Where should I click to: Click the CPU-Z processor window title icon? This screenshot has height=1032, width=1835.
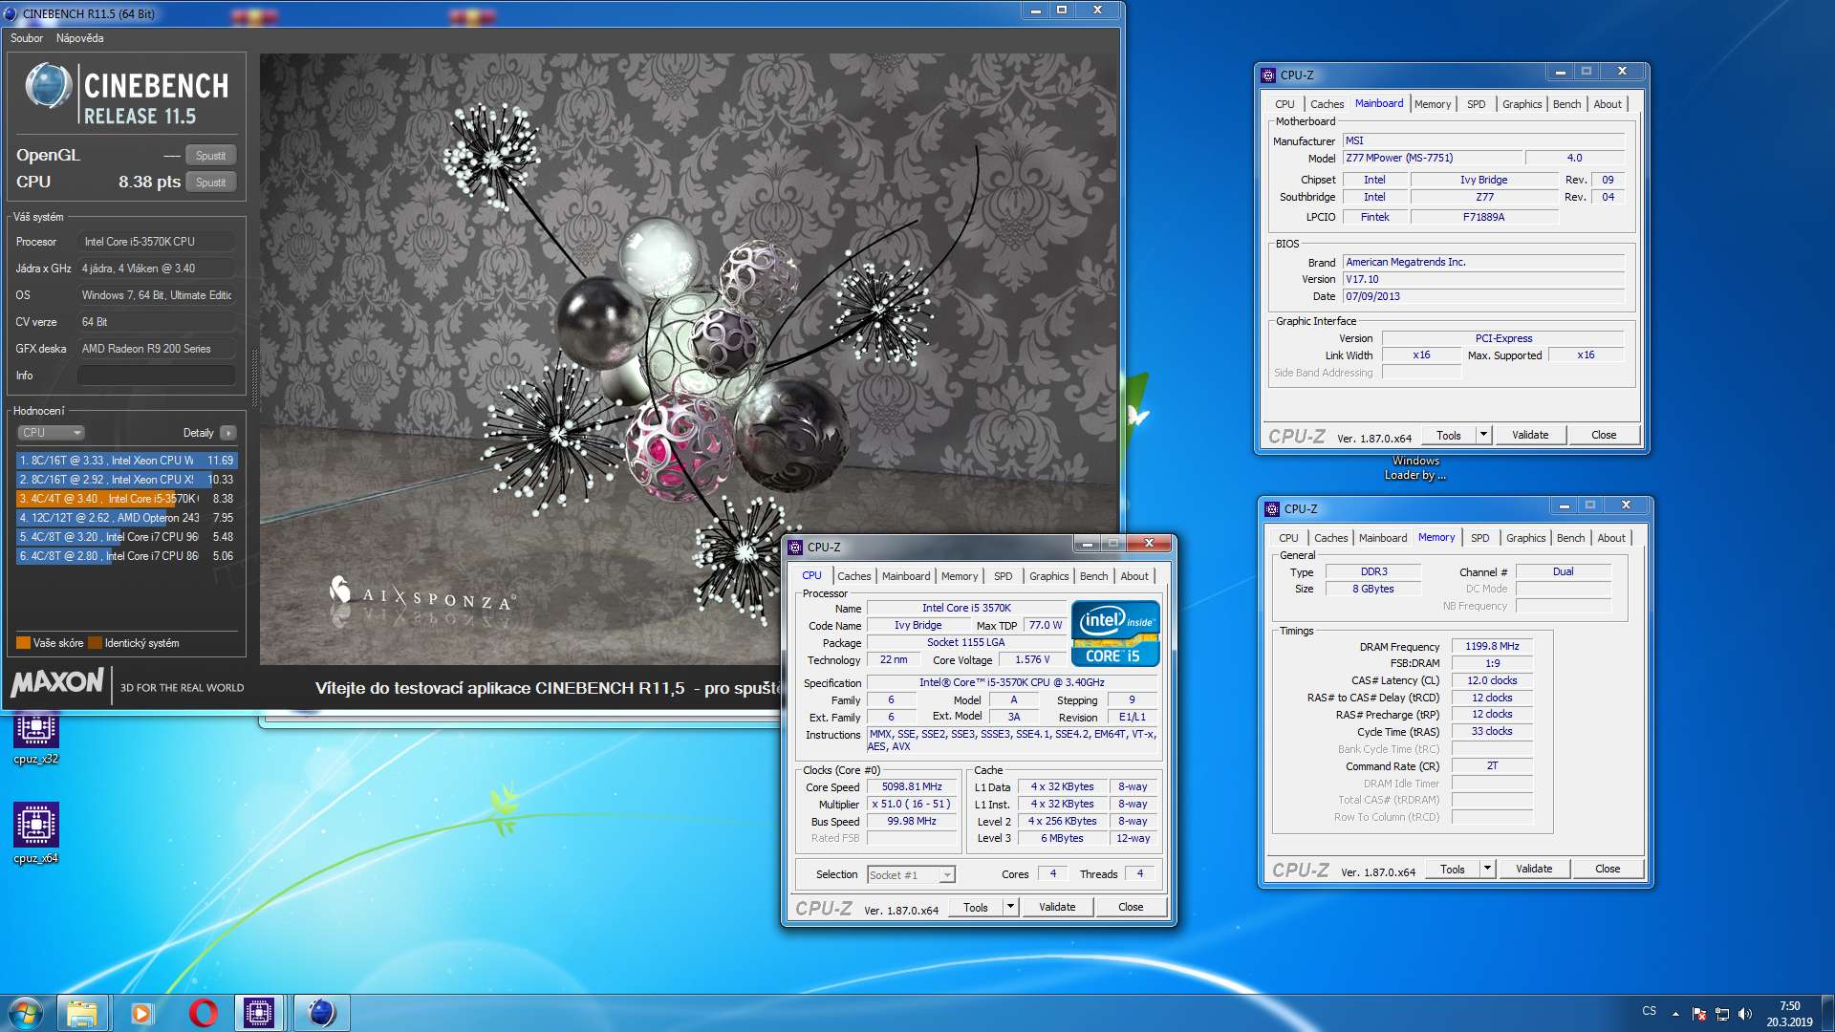[795, 547]
